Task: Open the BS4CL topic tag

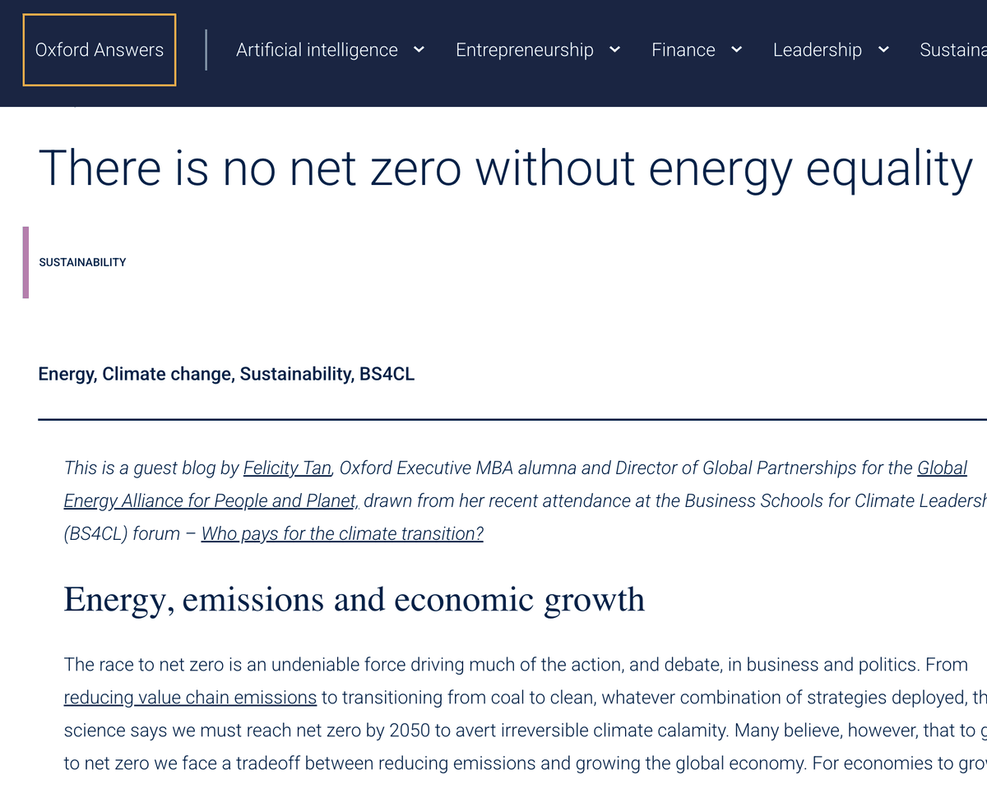Action: (x=387, y=375)
